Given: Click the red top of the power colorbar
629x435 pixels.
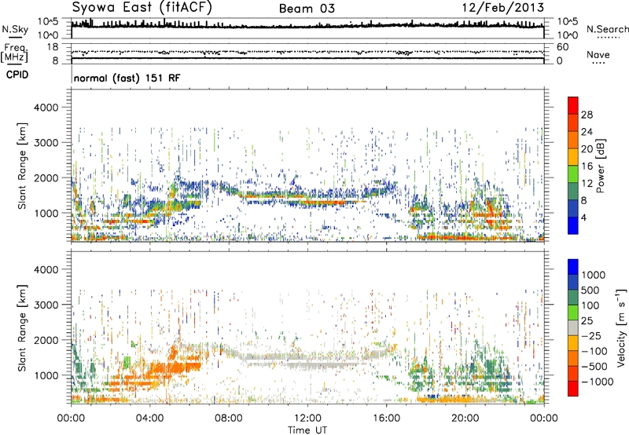Looking at the screenshot, I should (573, 104).
